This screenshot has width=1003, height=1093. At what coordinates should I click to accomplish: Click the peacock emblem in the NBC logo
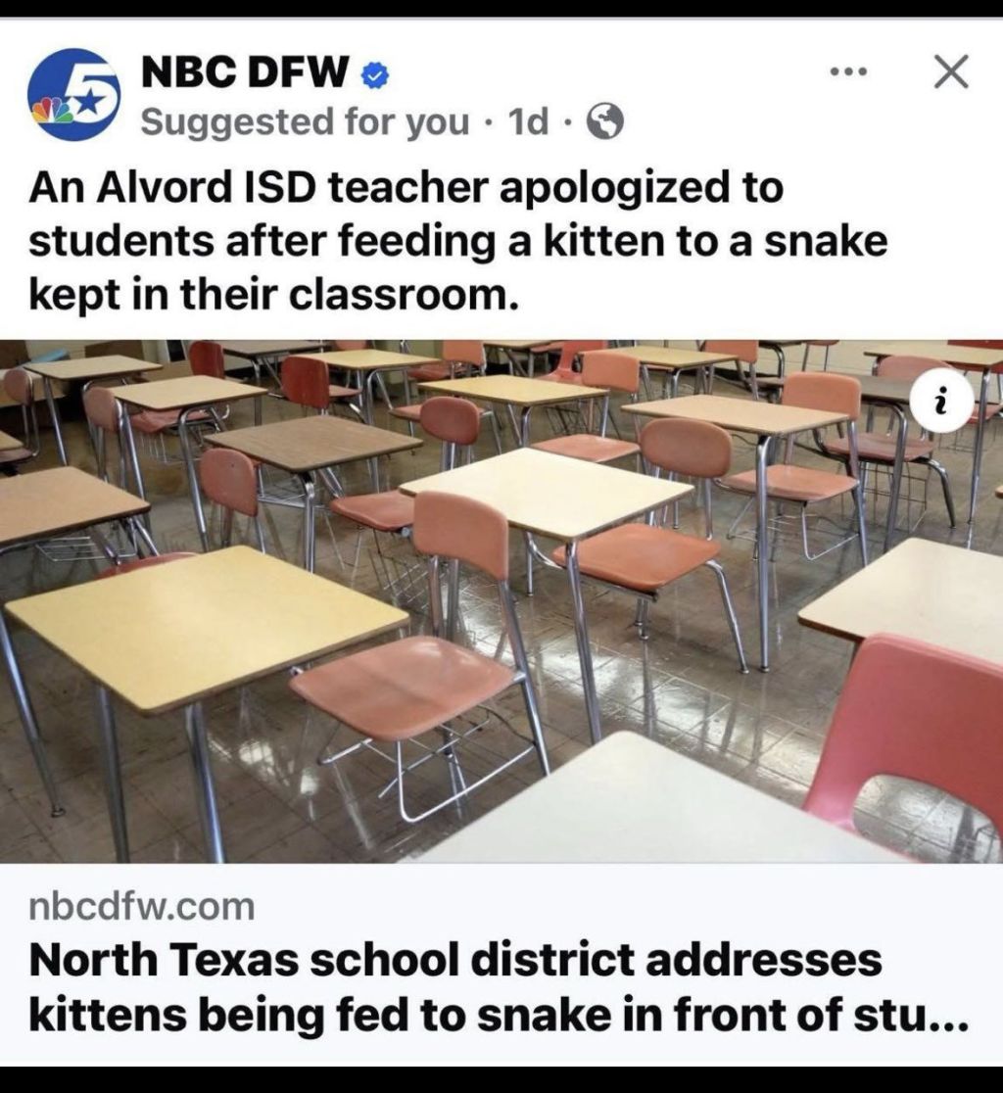[x=47, y=109]
